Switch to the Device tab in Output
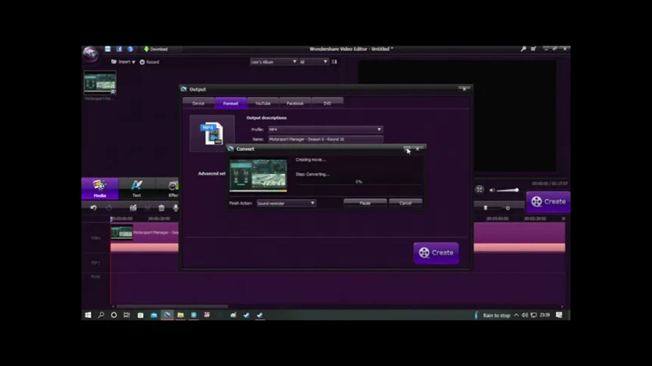 tap(198, 103)
